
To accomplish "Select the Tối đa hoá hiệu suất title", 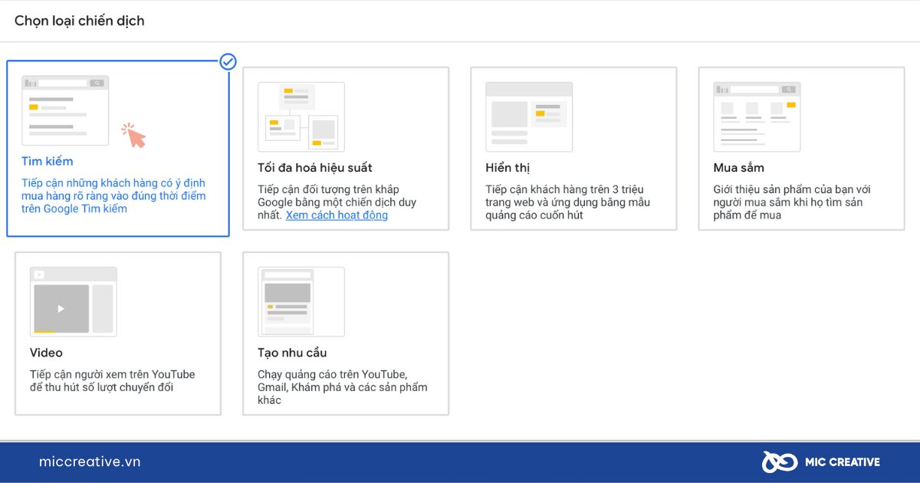I will click(315, 167).
